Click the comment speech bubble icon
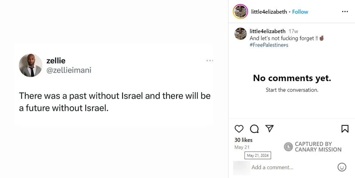Image resolution: width=355 pixels, height=178 pixels. [x=254, y=129]
